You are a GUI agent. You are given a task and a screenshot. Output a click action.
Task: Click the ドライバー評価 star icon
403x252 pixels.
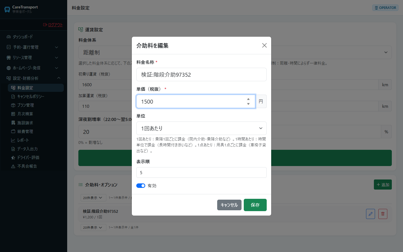(13, 157)
